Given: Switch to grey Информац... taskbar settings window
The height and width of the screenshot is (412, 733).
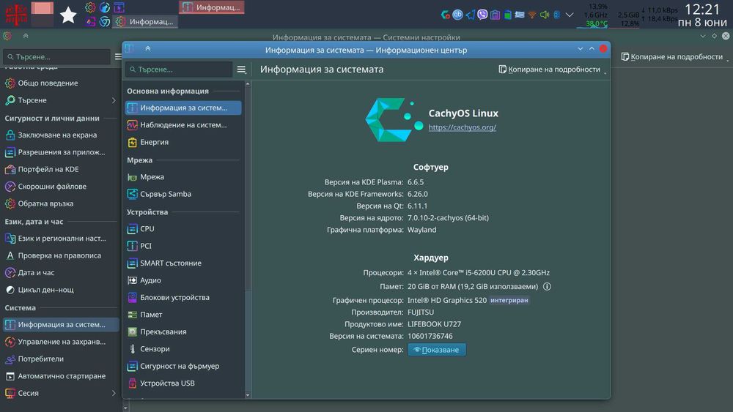Looking at the screenshot, I should pos(145,21).
